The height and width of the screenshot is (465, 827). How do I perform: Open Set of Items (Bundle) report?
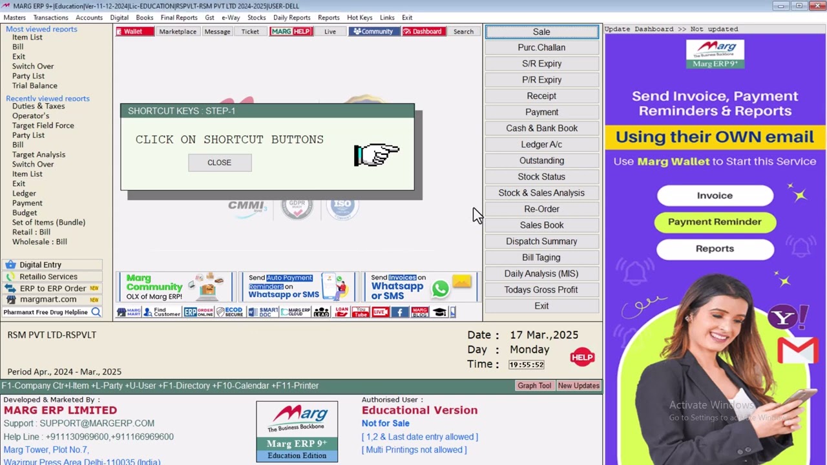click(48, 223)
